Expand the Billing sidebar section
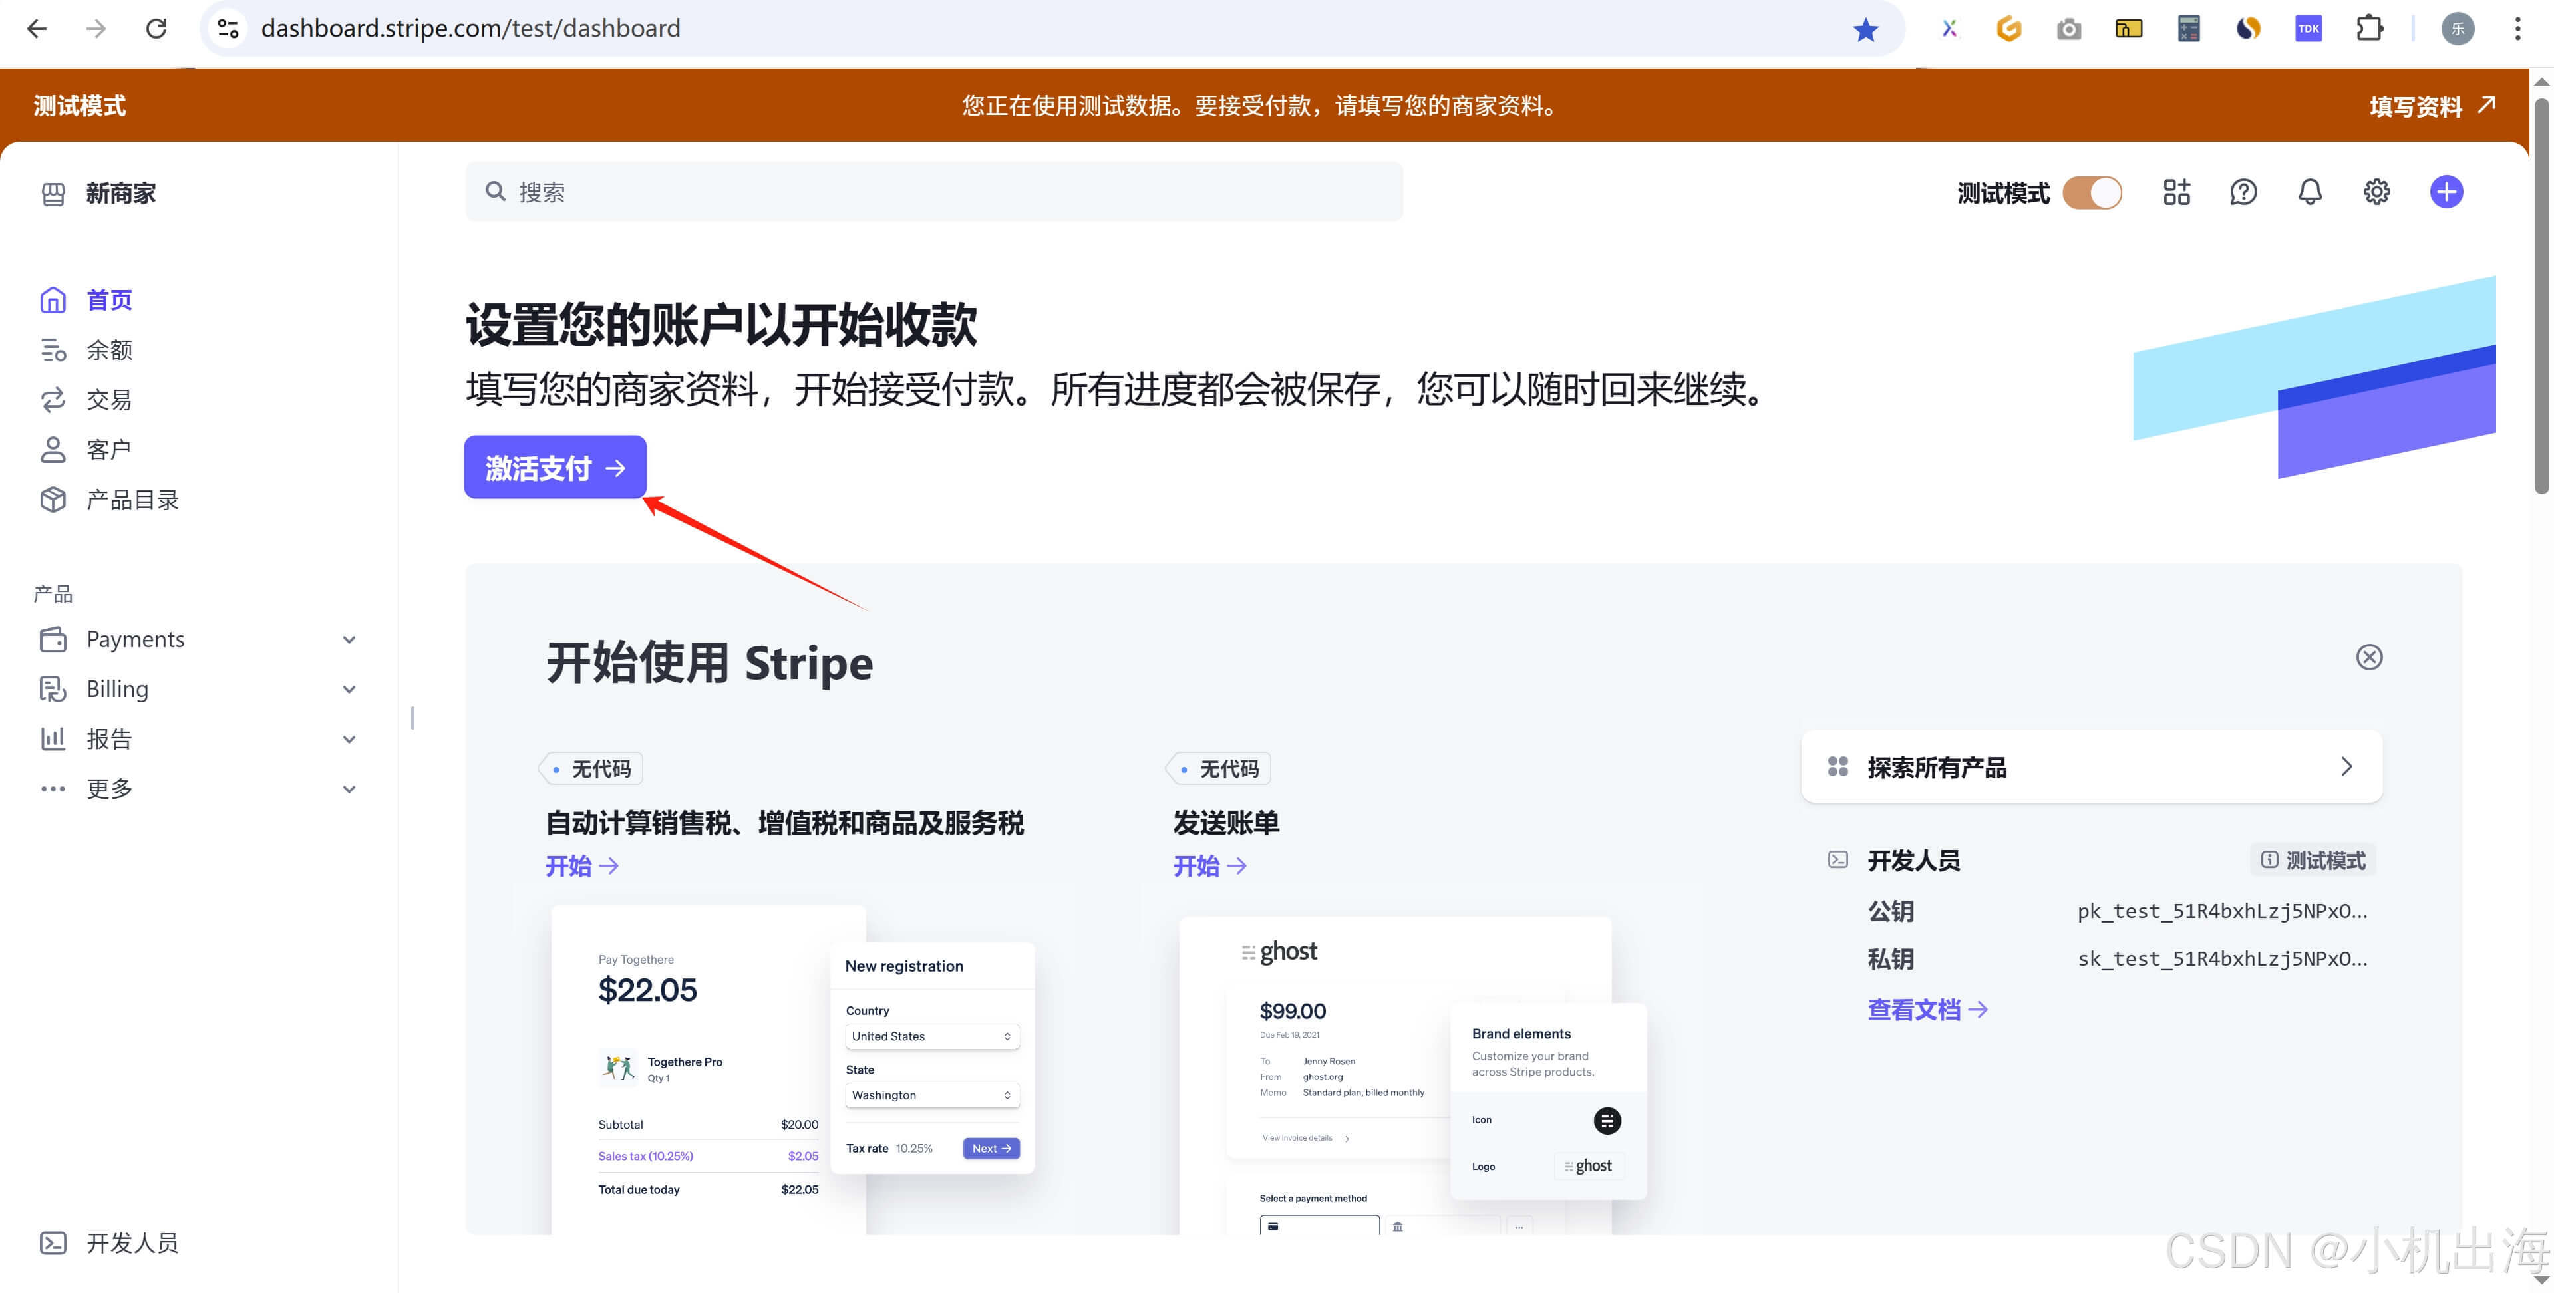 [349, 689]
